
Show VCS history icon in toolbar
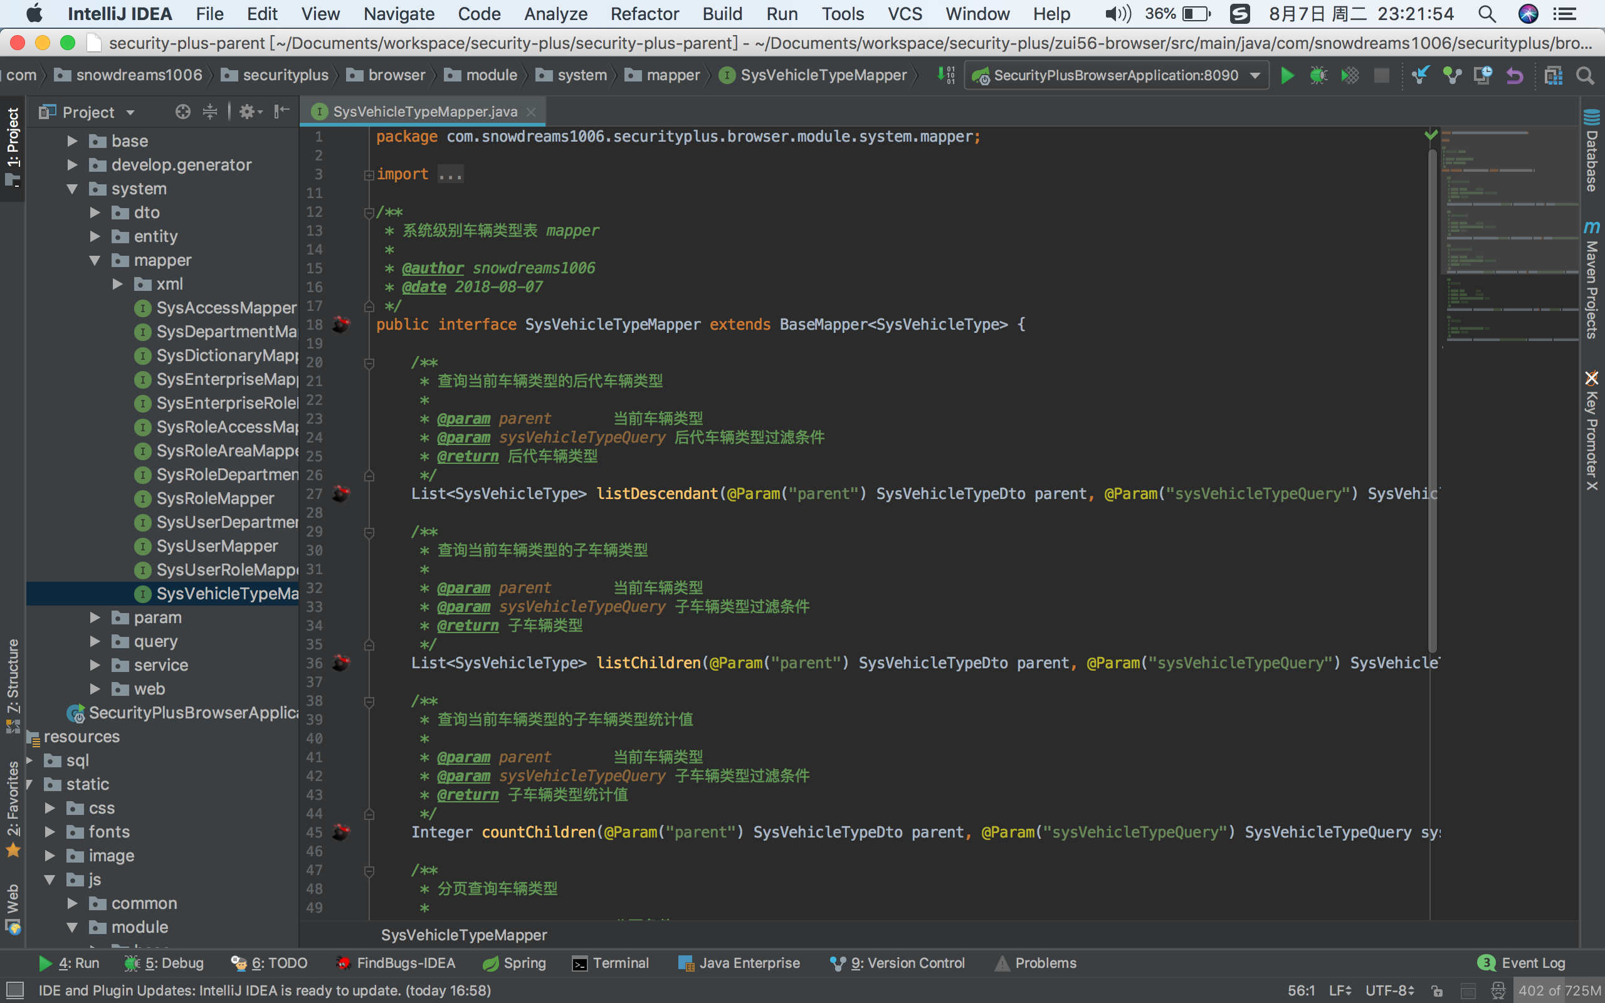pyautogui.click(x=1483, y=76)
